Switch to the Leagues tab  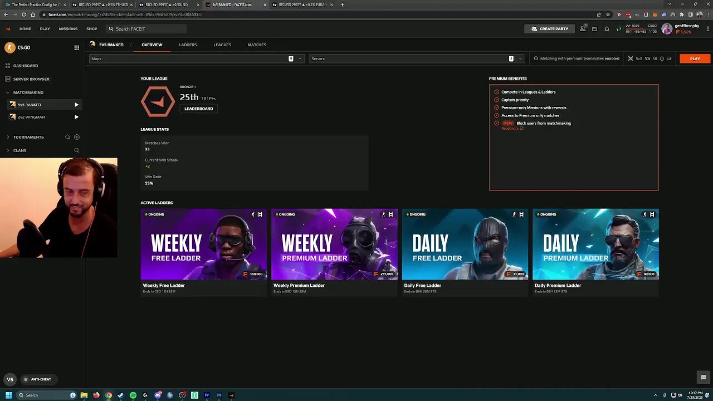pos(222,45)
